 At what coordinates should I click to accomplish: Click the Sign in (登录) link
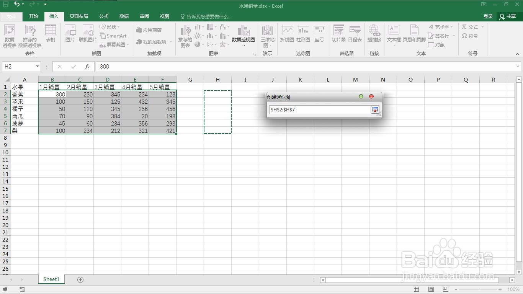(x=488, y=16)
